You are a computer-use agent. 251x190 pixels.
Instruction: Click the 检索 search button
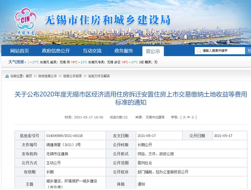click(x=249, y=51)
